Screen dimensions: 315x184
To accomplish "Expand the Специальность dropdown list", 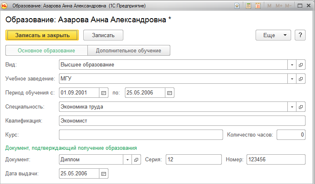I will pos(292,107).
